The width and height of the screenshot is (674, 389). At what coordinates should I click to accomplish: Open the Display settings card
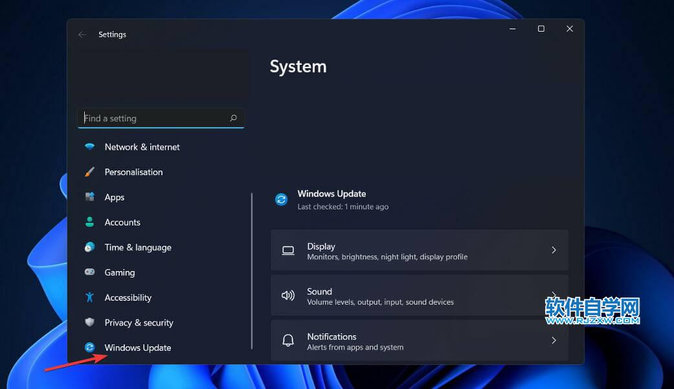click(420, 250)
